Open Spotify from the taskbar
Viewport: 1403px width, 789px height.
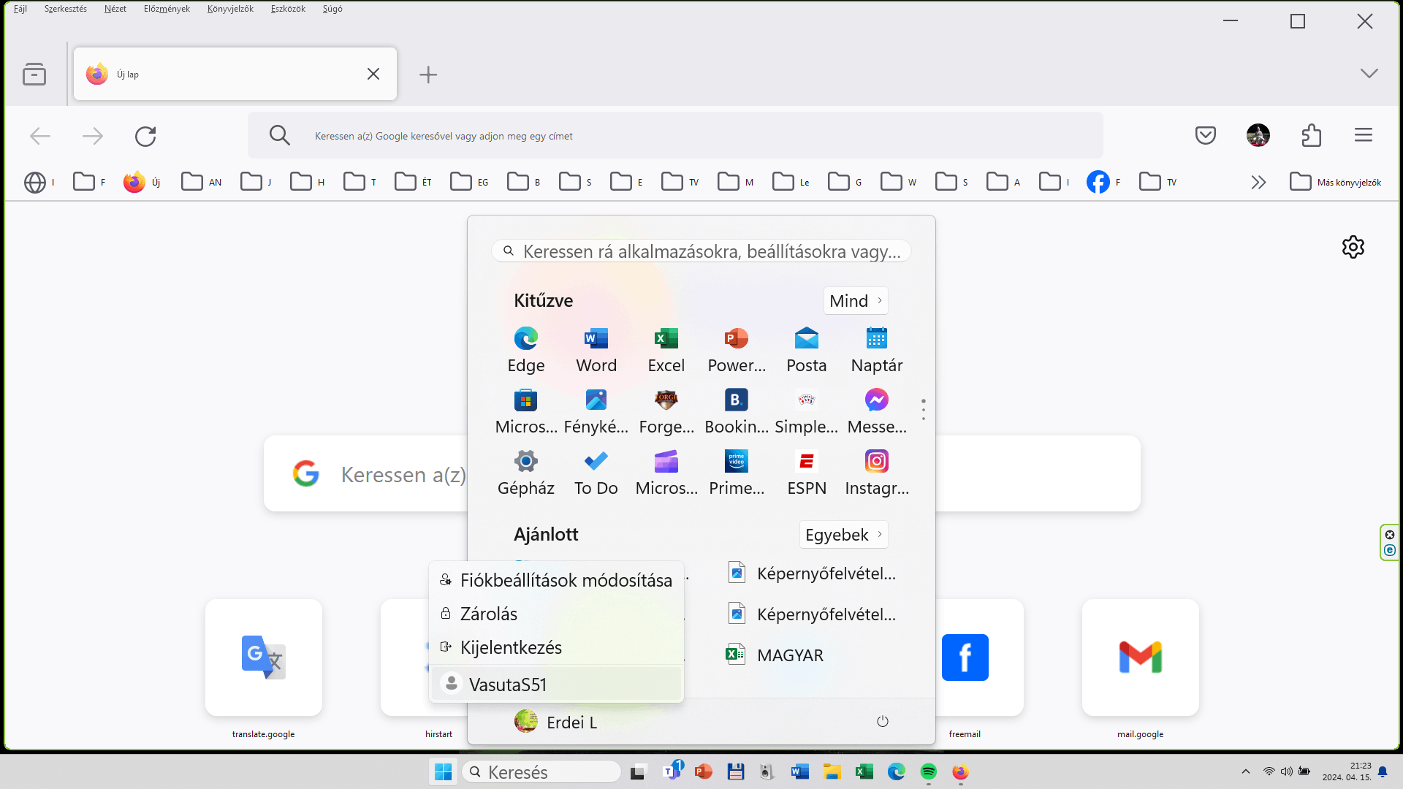pyautogui.click(x=928, y=771)
